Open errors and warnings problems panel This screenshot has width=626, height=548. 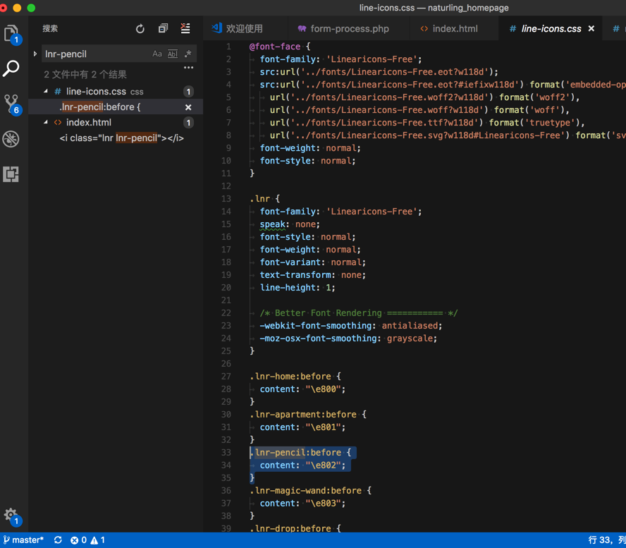[x=87, y=540]
